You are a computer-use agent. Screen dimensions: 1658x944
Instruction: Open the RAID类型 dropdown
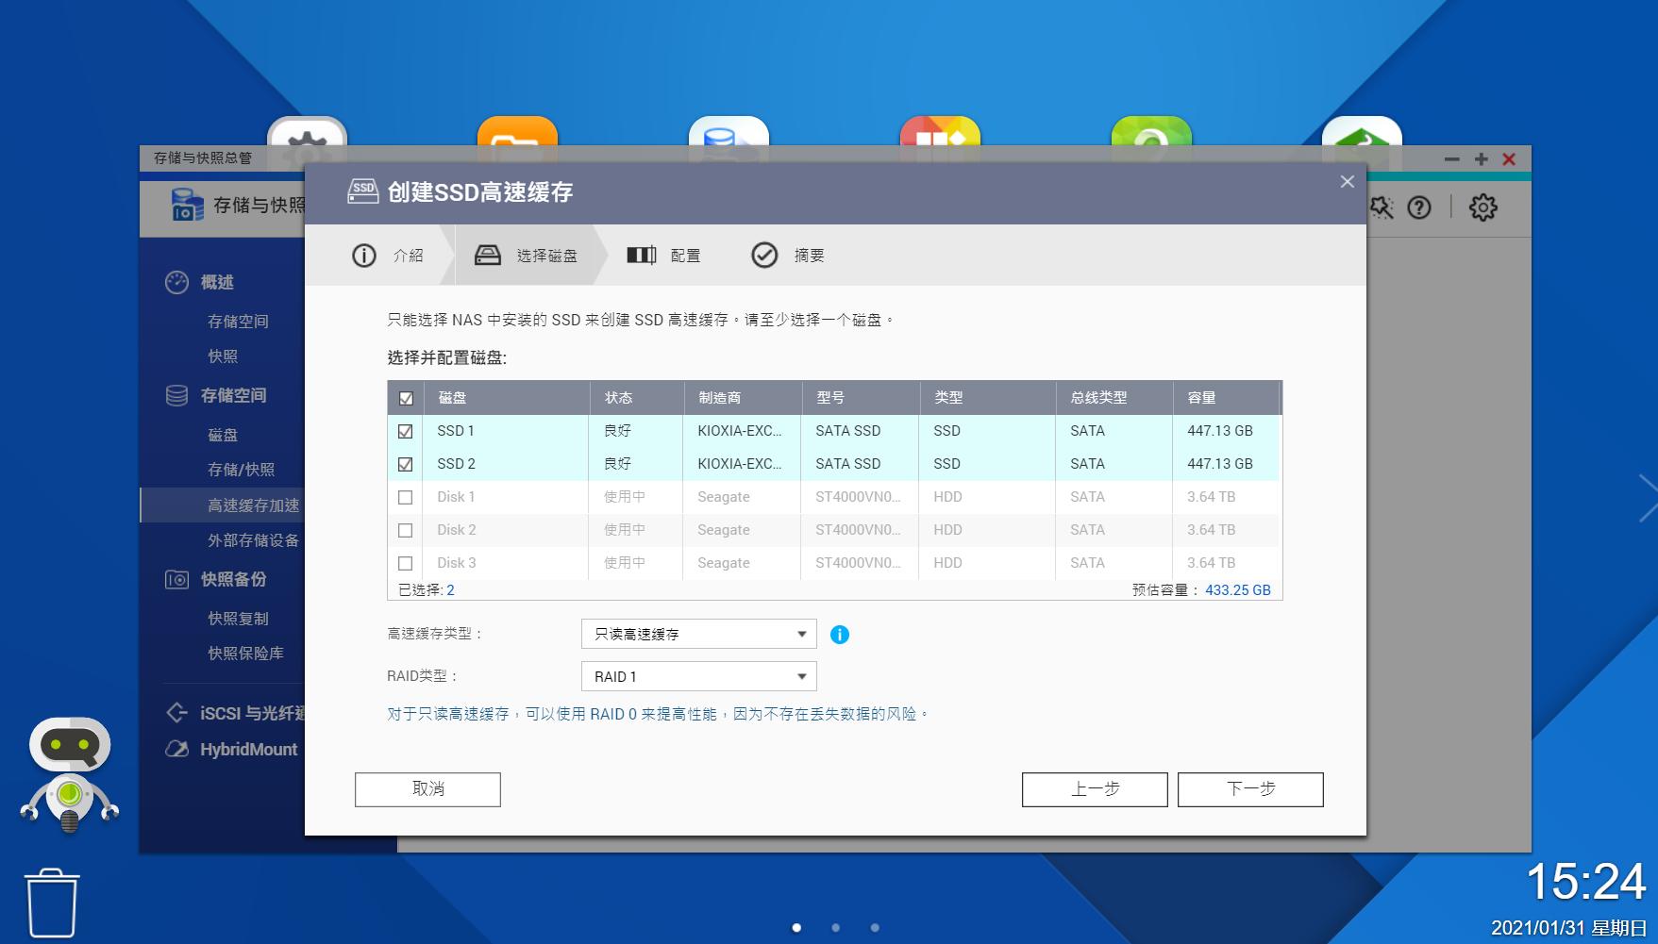tap(698, 676)
